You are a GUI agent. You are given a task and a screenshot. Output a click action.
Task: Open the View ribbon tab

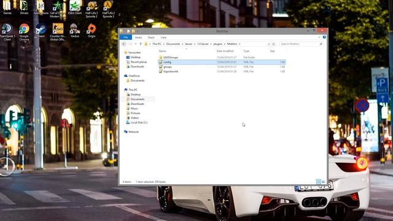164,37
